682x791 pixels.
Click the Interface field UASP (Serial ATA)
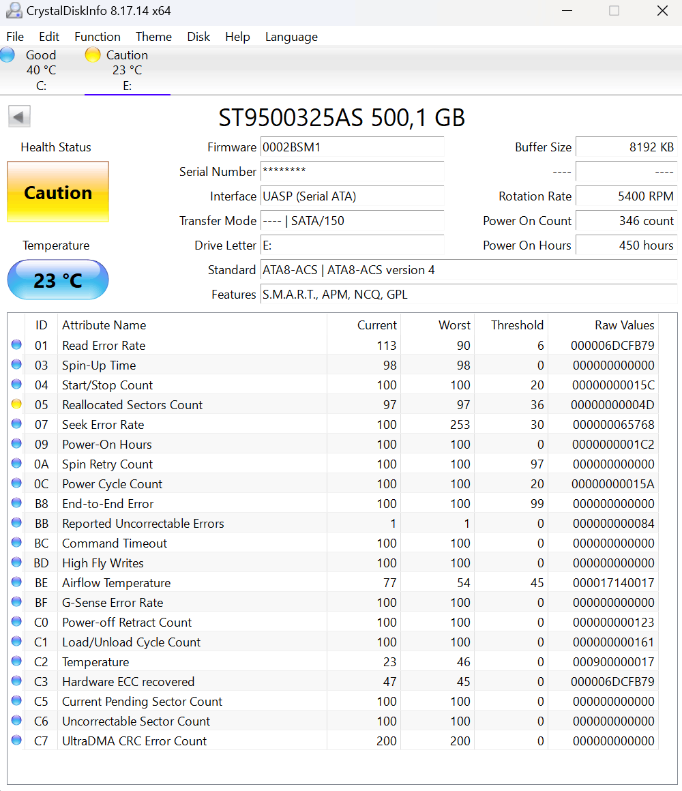(352, 196)
